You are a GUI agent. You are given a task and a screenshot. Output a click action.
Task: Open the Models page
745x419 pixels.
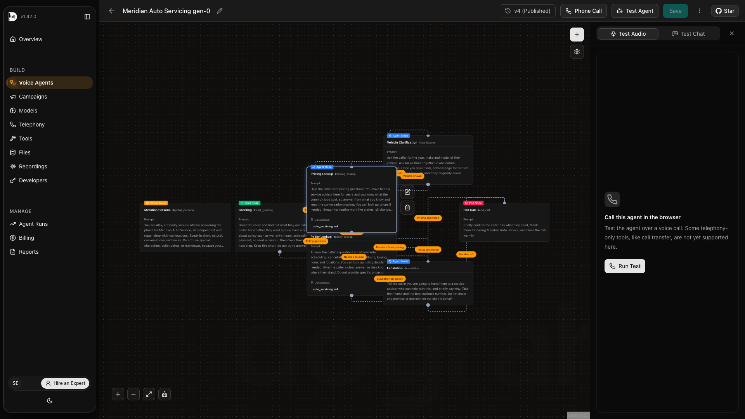[50, 111]
